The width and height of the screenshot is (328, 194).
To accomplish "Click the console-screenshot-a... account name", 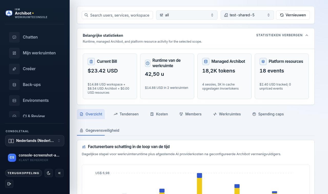I will tap(39, 155).
